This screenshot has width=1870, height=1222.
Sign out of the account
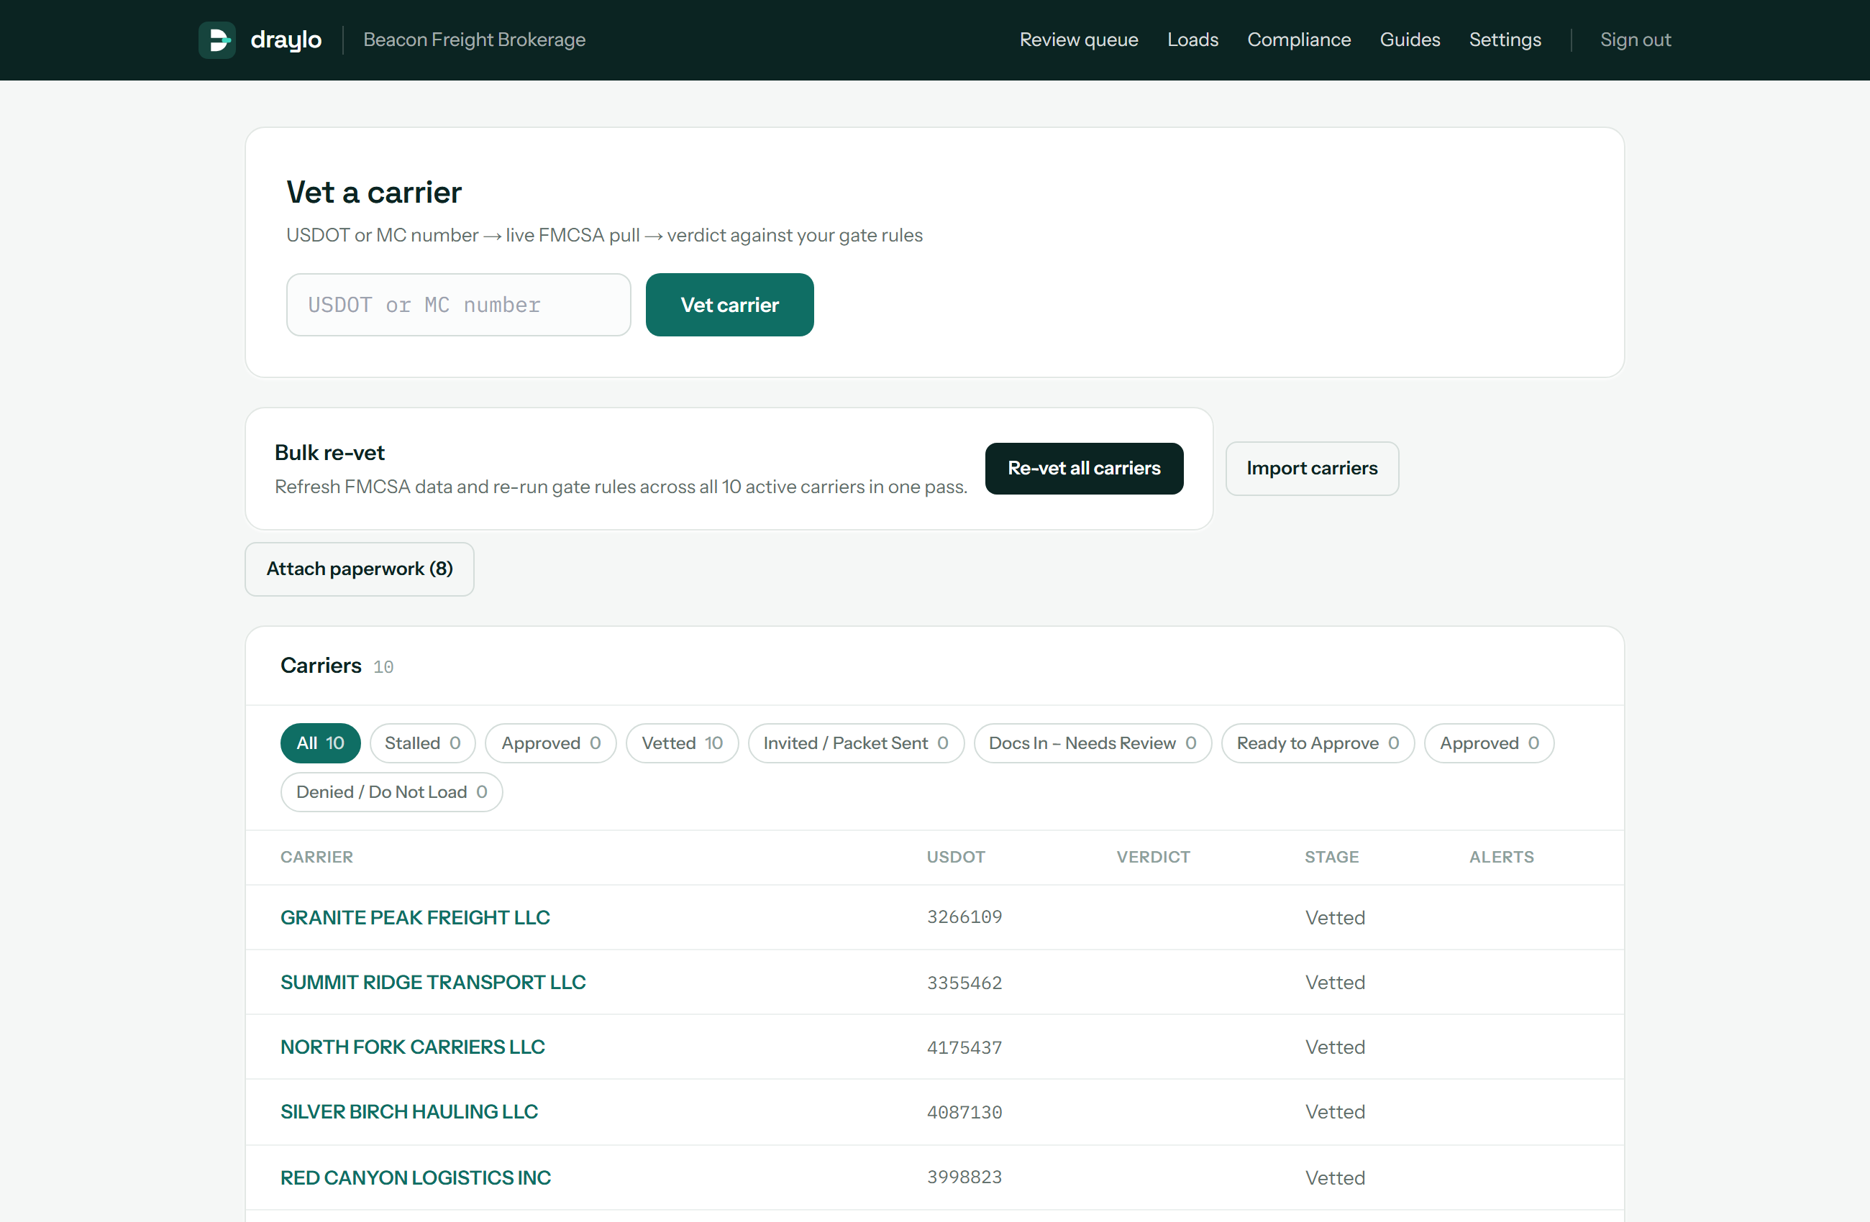[x=1635, y=40]
